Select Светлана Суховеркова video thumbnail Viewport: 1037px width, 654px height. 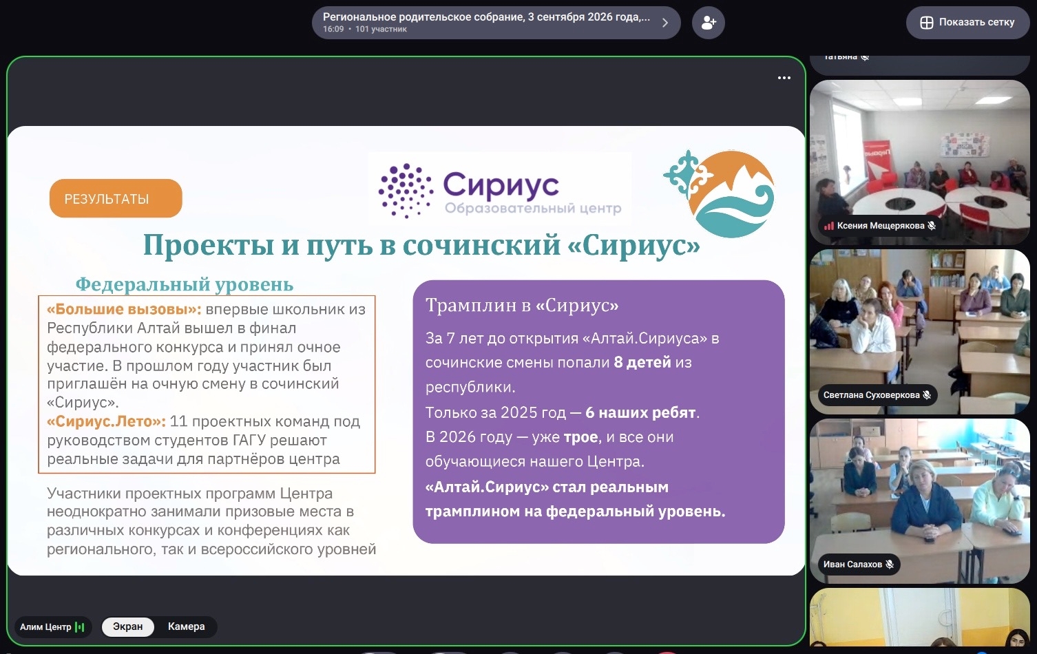coord(919,332)
